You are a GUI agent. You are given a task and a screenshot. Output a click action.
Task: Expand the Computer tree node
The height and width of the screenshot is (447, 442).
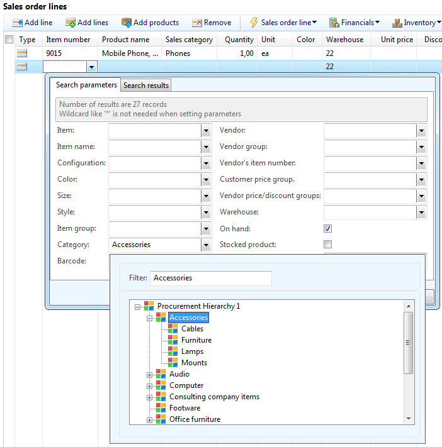click(x=150, y=386)
